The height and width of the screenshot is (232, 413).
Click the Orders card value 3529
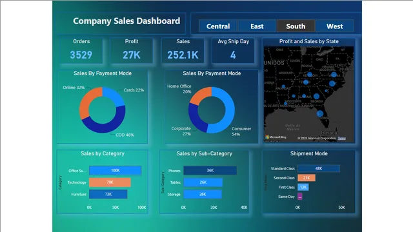81,55
